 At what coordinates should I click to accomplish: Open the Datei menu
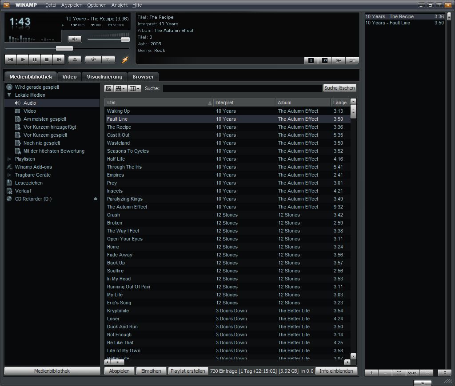tap(51, 5)
